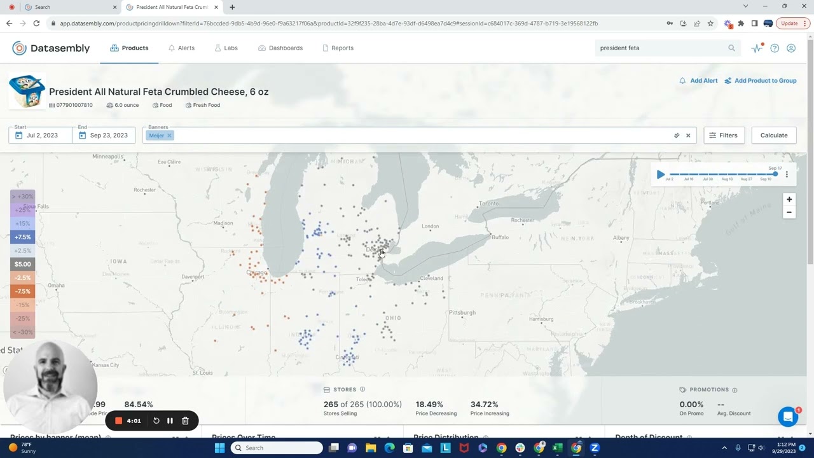The width and height of the screenshot is (814, 458).
Task: Click the password key icon in address bar
Action: [x=670, y=24]
